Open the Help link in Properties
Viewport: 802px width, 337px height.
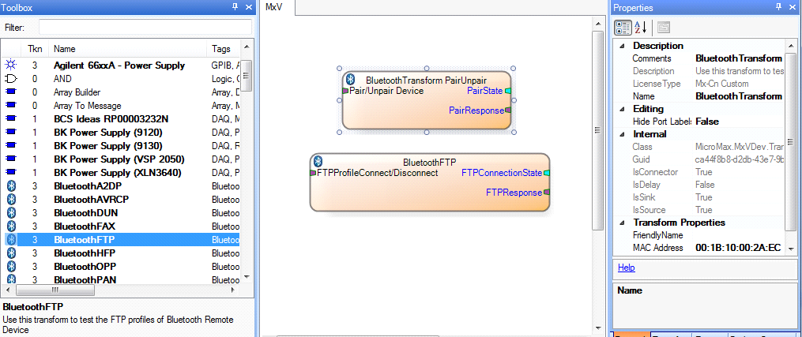click(x=626, y=268)
